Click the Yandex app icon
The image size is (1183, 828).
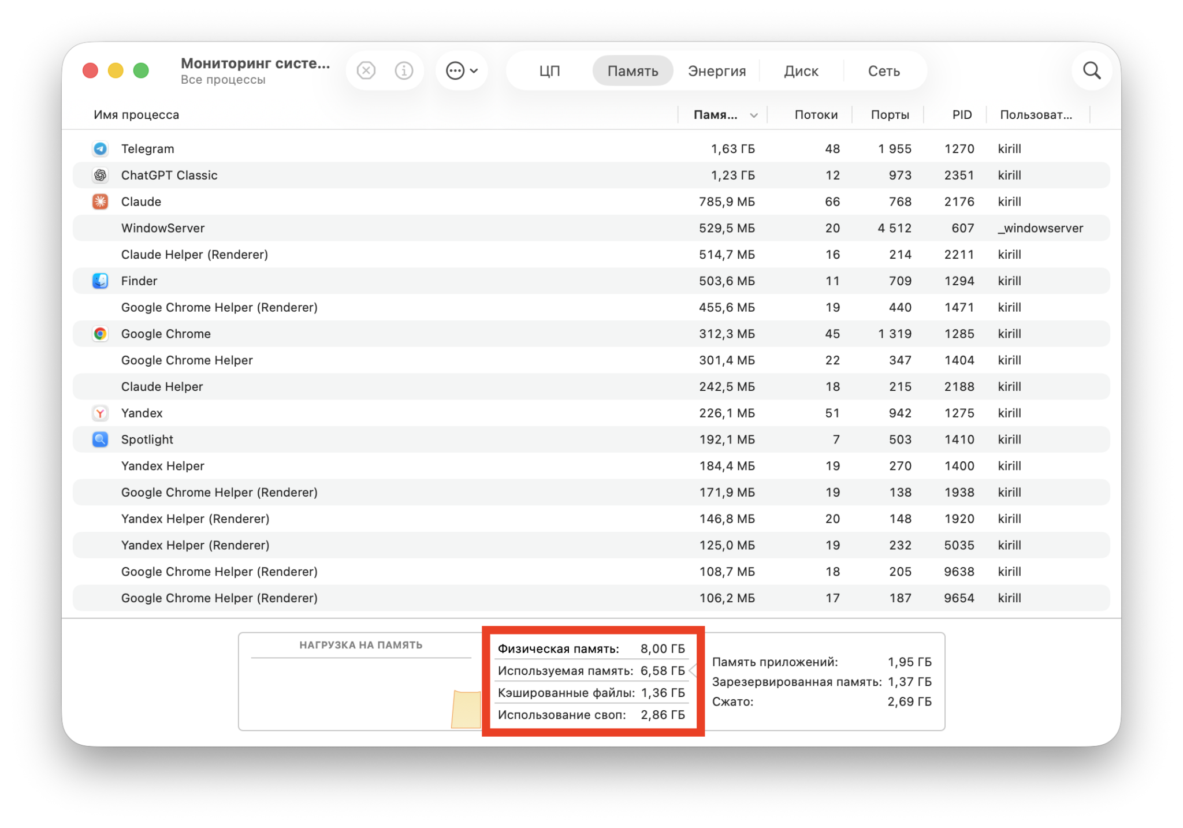pos(100,413)
